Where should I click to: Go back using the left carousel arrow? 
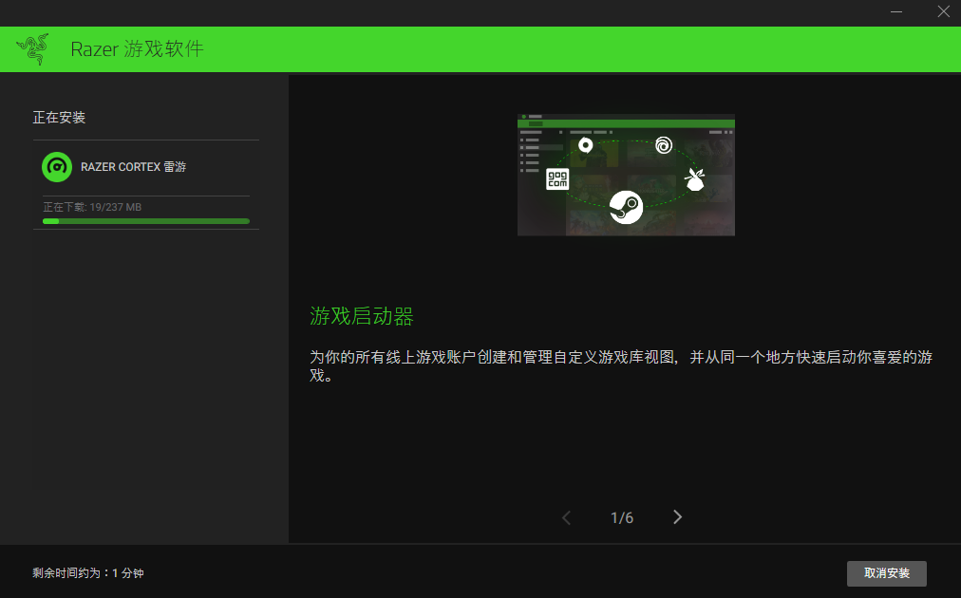tap(566, 517)
